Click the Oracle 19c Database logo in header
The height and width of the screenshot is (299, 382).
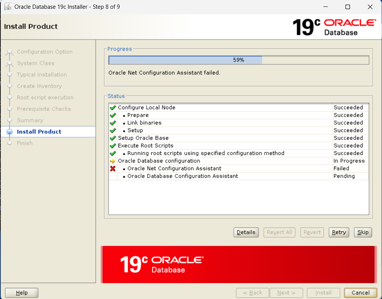click(x=334, y=27)
